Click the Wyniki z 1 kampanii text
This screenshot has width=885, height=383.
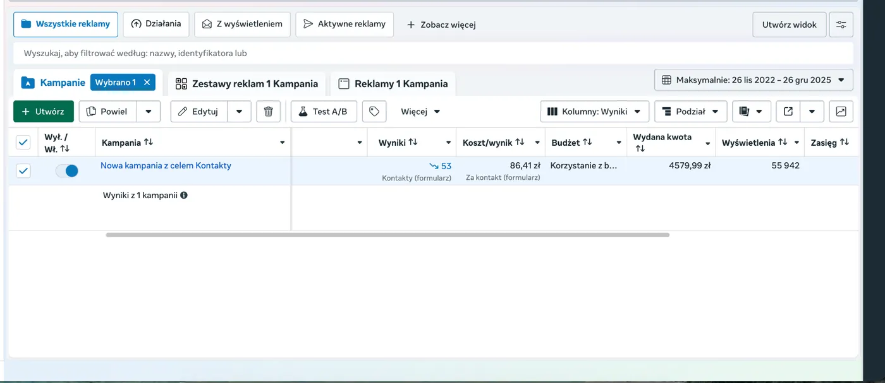click(140, 196)
